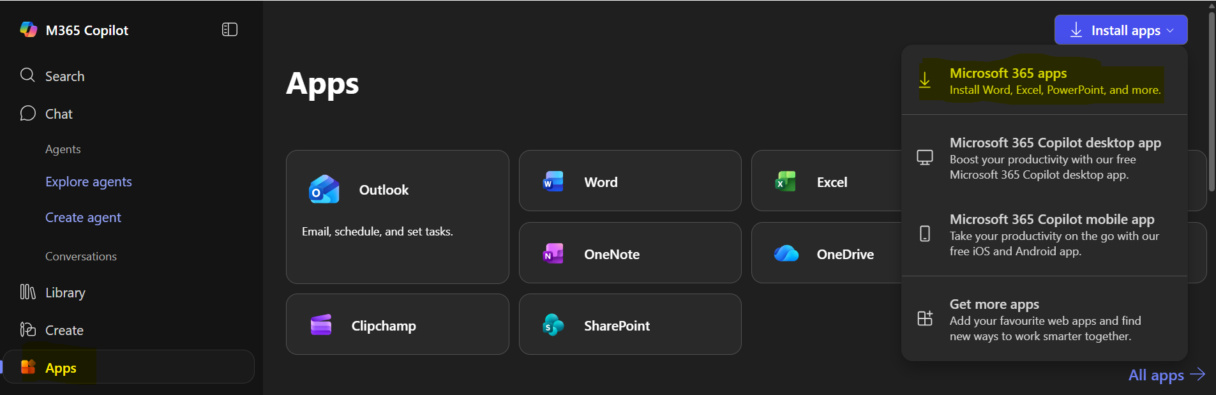Click the M365 Copilot title text

pyautogui.click(x=87, y=30)
